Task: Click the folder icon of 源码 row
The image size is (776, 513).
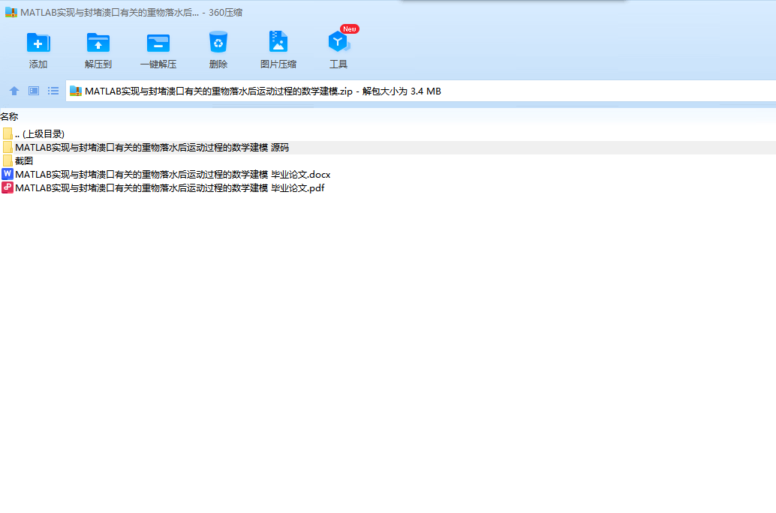Action: pos(8,148)
